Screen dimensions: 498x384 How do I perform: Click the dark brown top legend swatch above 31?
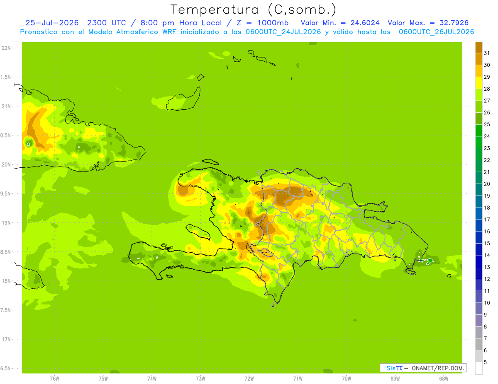[x=478, y=47]
